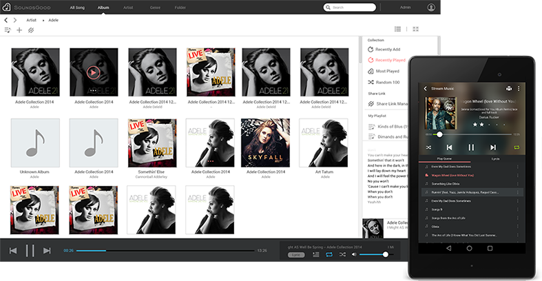Open Recently Add collection
Image resolution: width=542 pixels, height=281 pixels.
tap(384, 50)
